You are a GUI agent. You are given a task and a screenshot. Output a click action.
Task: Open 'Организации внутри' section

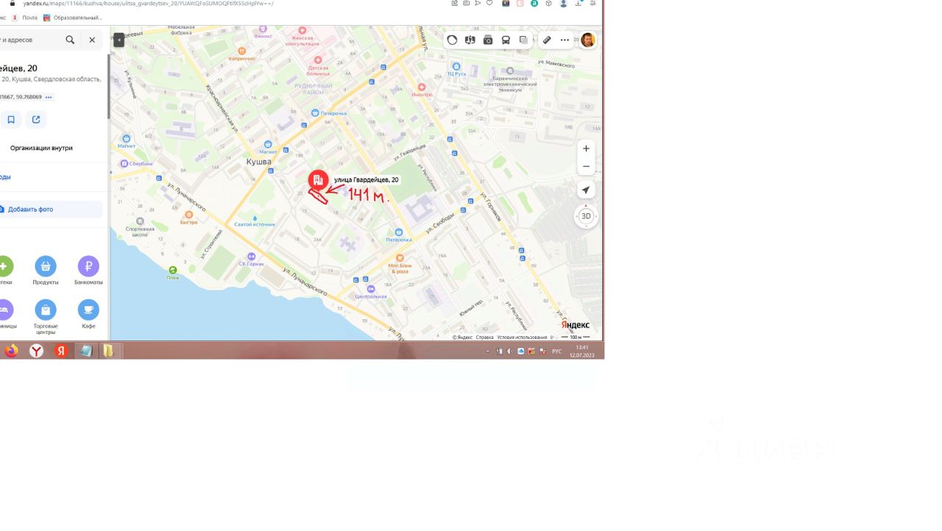pos(41,148)
